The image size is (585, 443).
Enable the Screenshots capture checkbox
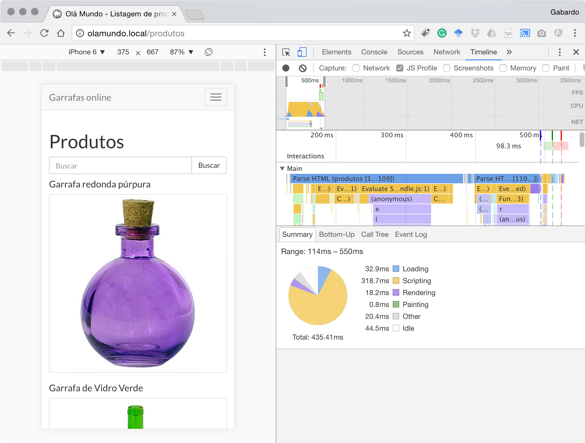(x=446, y=68)
